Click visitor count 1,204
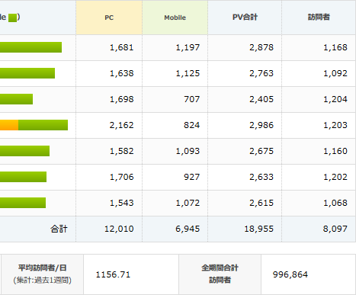The height and width of the screenshot is (295, 356). pyautogui.click(x=335, y=99)
